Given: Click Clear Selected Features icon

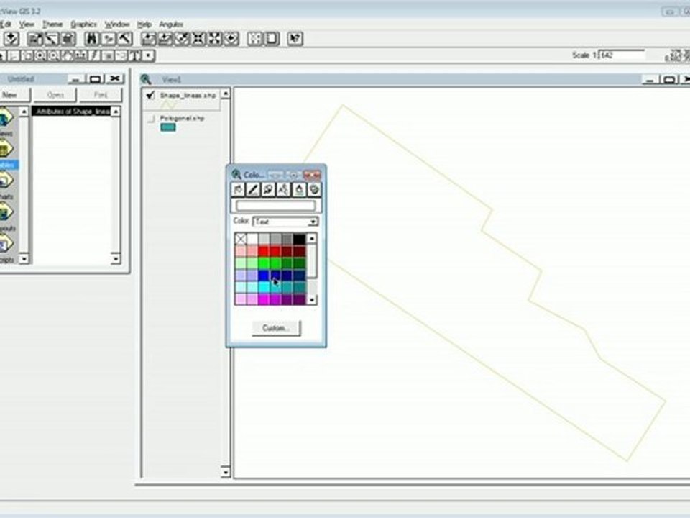Looking at the screenshot, I should pos(272,39).
